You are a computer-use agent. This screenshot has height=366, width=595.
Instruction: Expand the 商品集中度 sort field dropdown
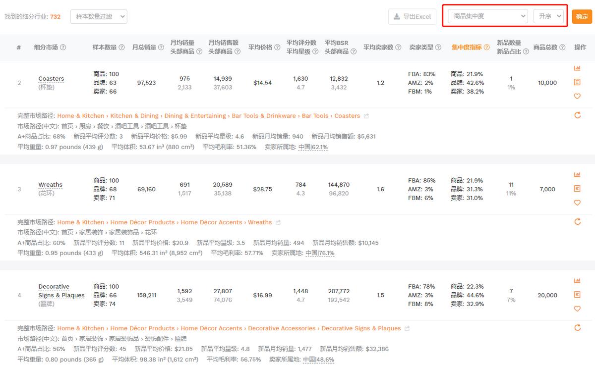(x=487, y=16)
